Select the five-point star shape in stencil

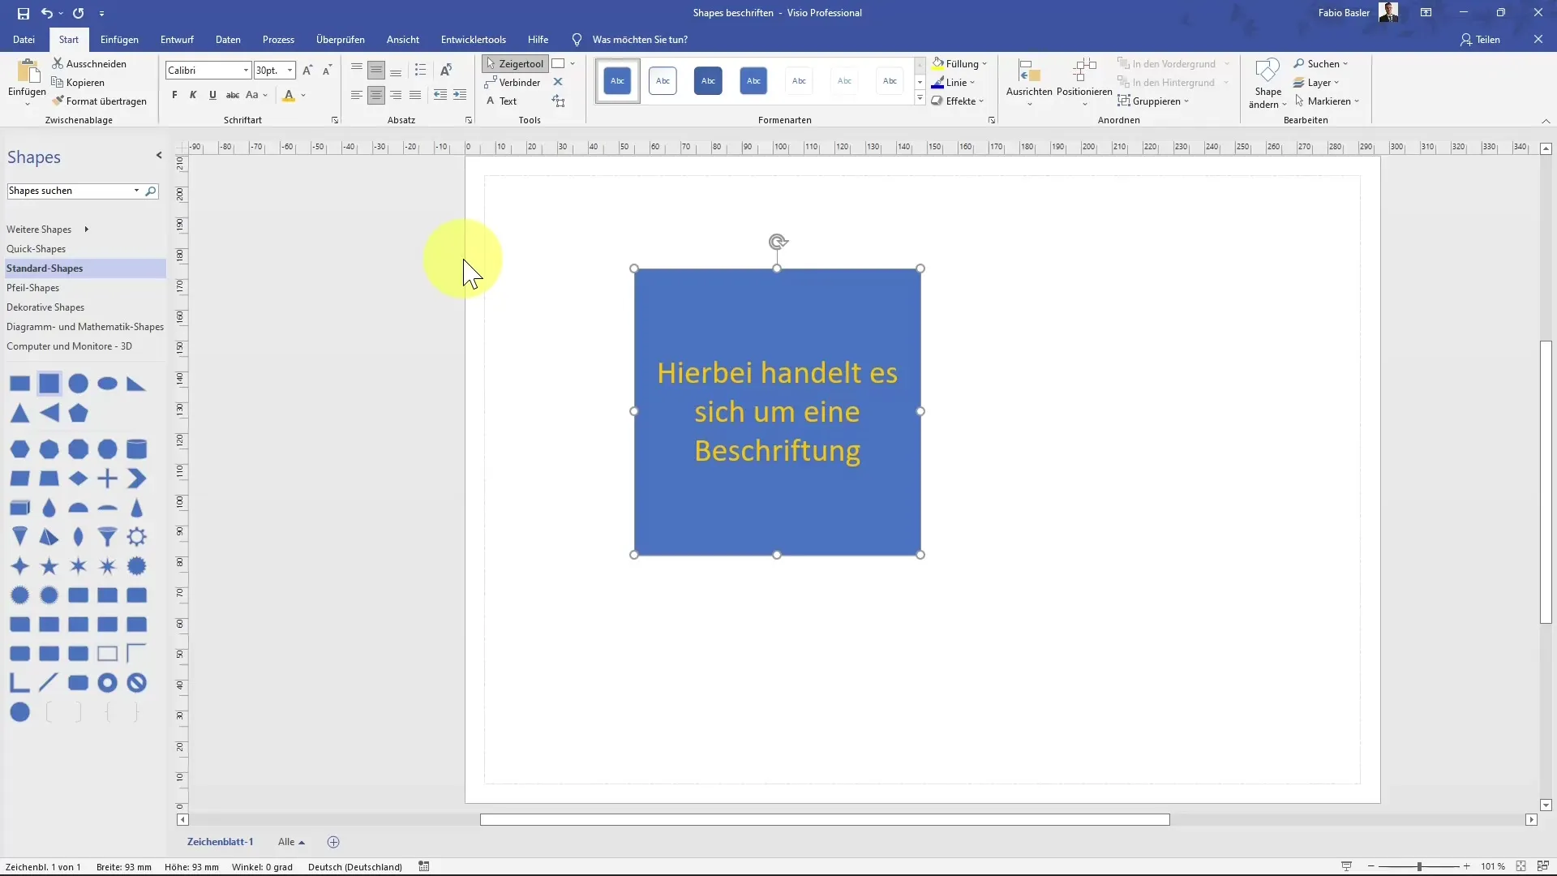(49, 566)
